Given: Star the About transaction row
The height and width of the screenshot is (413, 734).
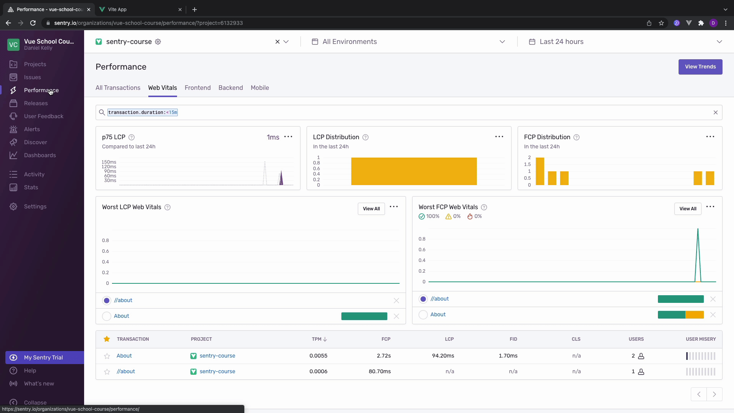Looking at the screenshot, I should 107,356.
